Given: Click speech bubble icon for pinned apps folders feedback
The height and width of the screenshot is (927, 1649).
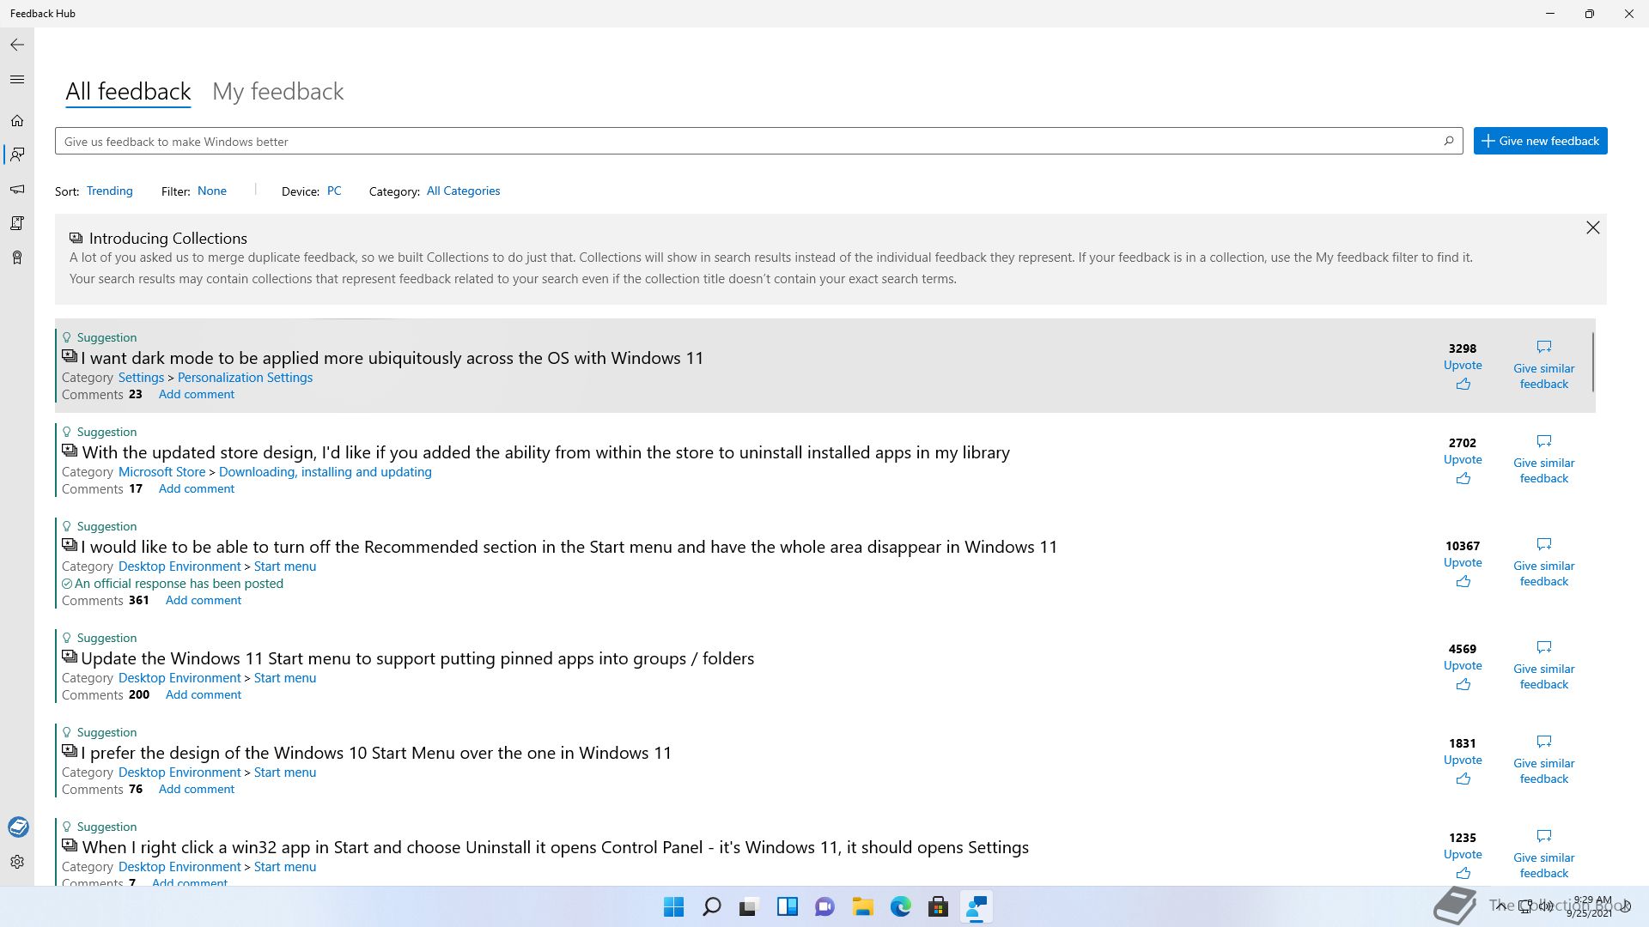Looking at the screenshot, I should [x=1544, y=647].
